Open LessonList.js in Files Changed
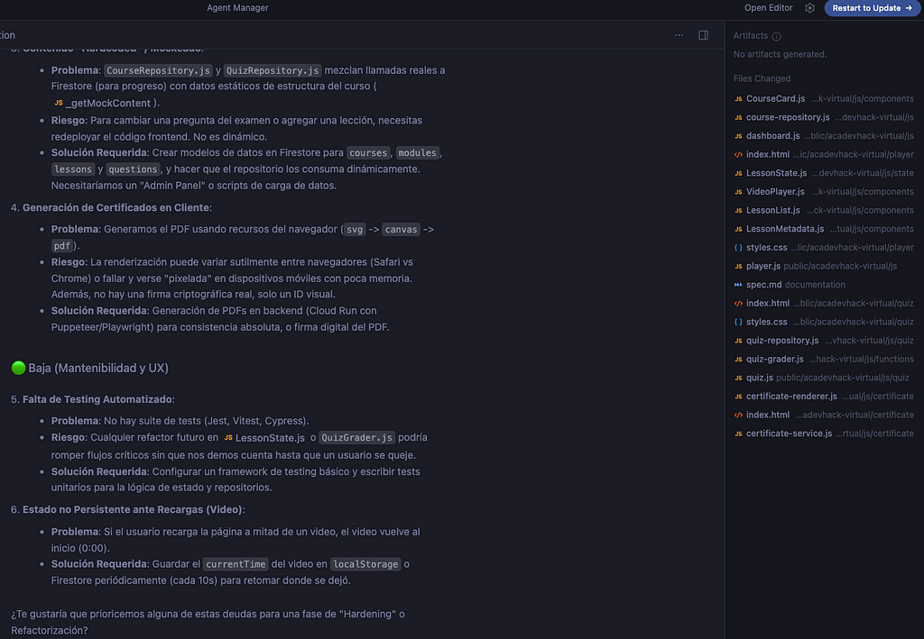Image resolution: width=924 pixels, height=639 pixels. pyautogui.click(x=824, y=211)
